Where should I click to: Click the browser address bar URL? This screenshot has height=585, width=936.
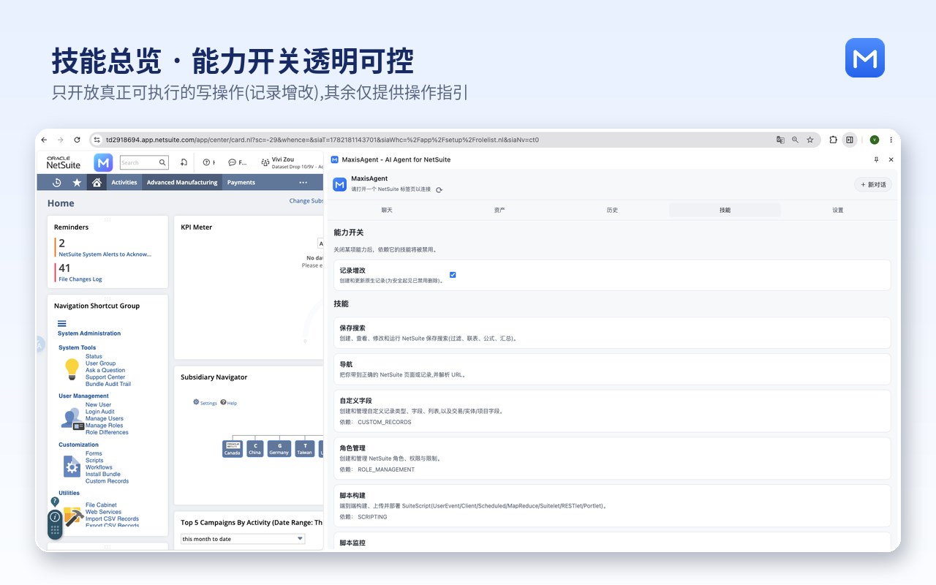coord(322,140)
